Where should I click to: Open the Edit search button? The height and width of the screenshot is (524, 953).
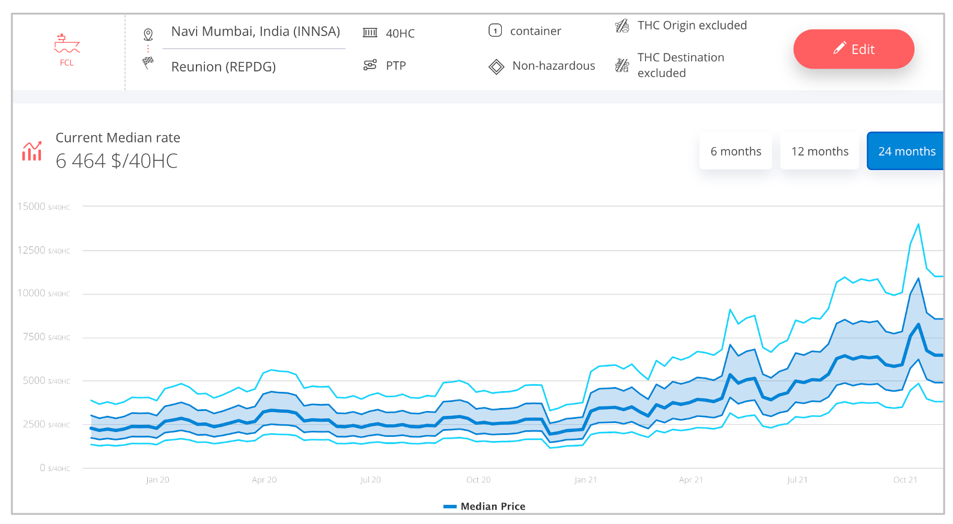(x=854, y=49)
